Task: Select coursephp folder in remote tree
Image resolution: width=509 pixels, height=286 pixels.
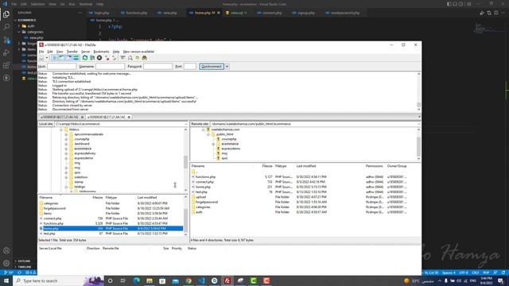Action: click(229, 139)
